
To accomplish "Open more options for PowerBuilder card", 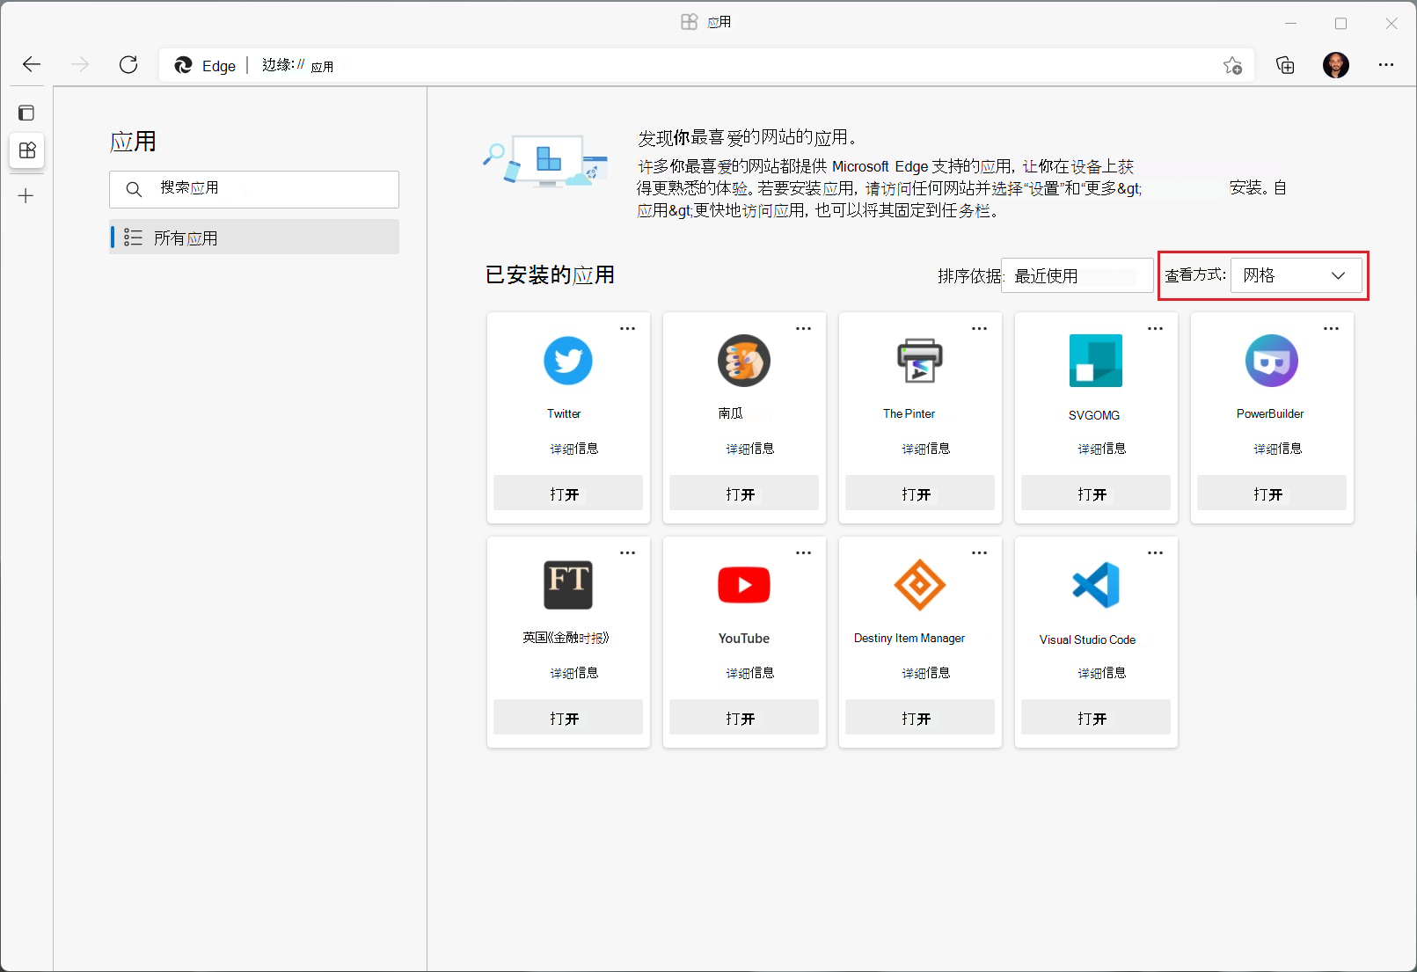I will (1332, 329).
